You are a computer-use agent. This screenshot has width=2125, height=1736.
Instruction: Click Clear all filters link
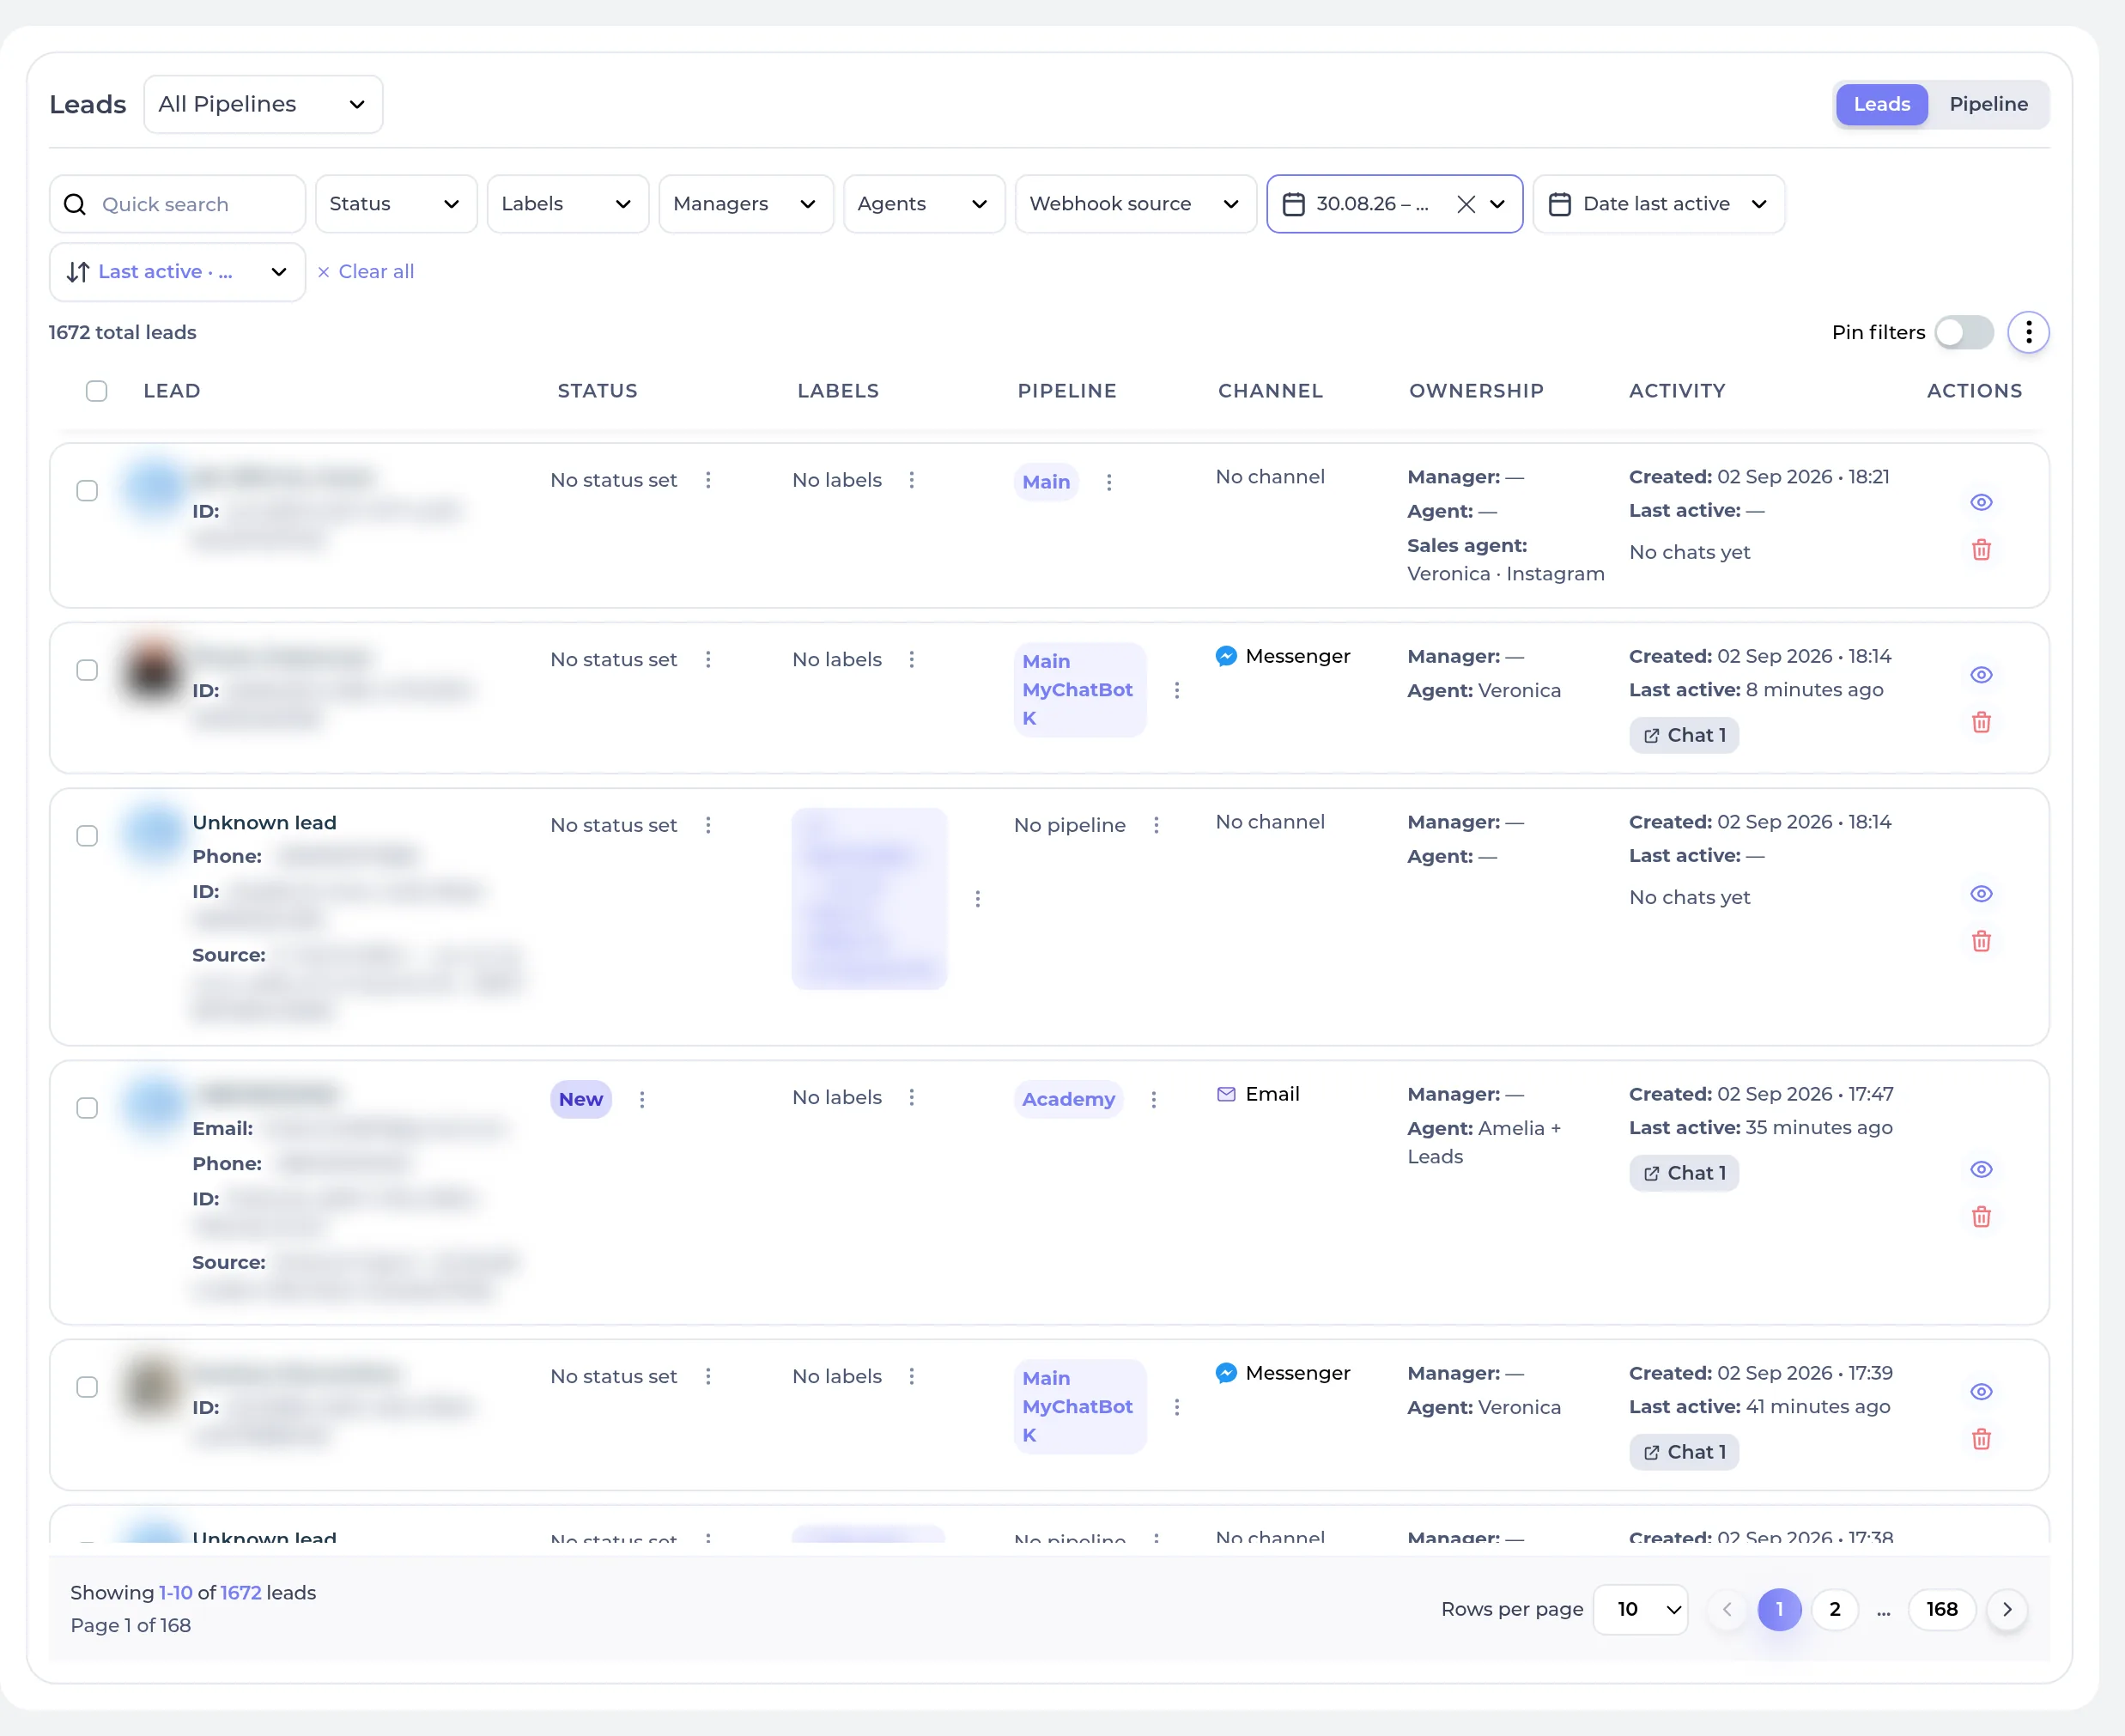366,272
